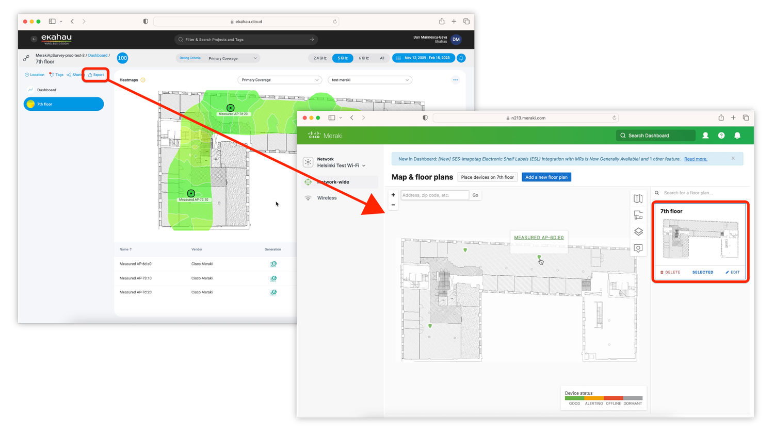Viewport: 774px width, 435px height.
Task: Switch to the 2.4 GHz band
Action: 319,58
